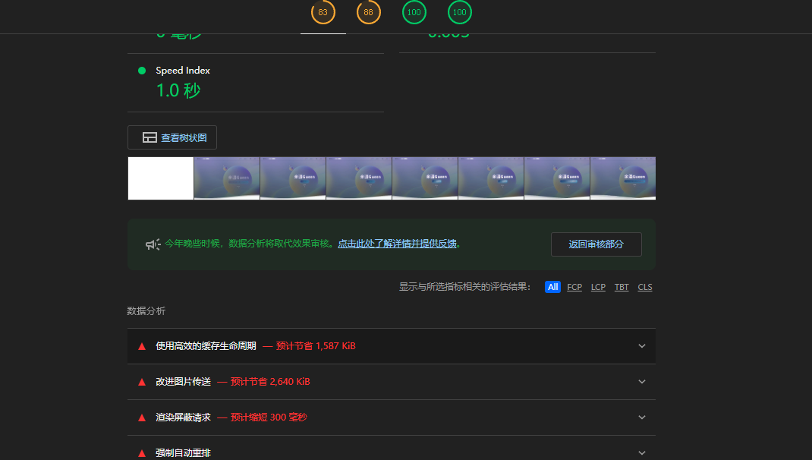The image size is (812, 460).
Task: Expand the 使用高效的缓存生命周期 audit chevron
Action: 642,346
